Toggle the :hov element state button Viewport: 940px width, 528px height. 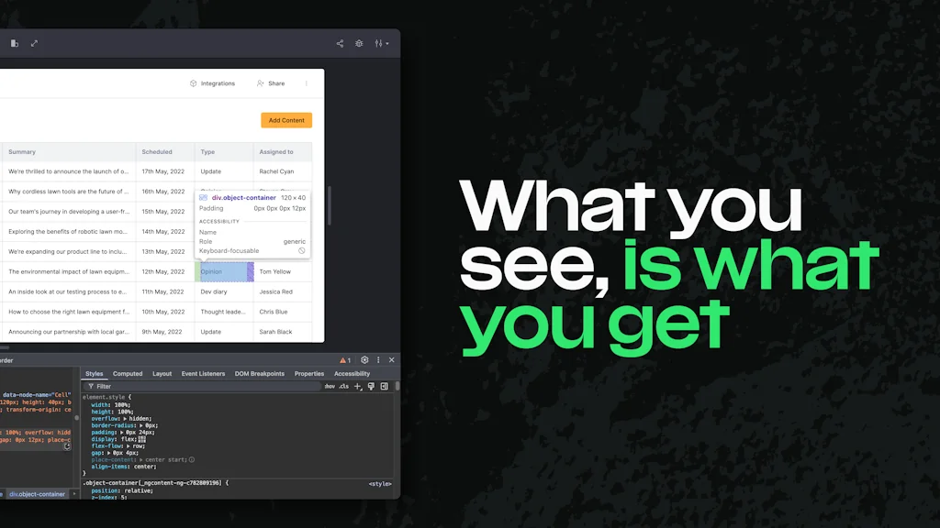tap(330, 387)
